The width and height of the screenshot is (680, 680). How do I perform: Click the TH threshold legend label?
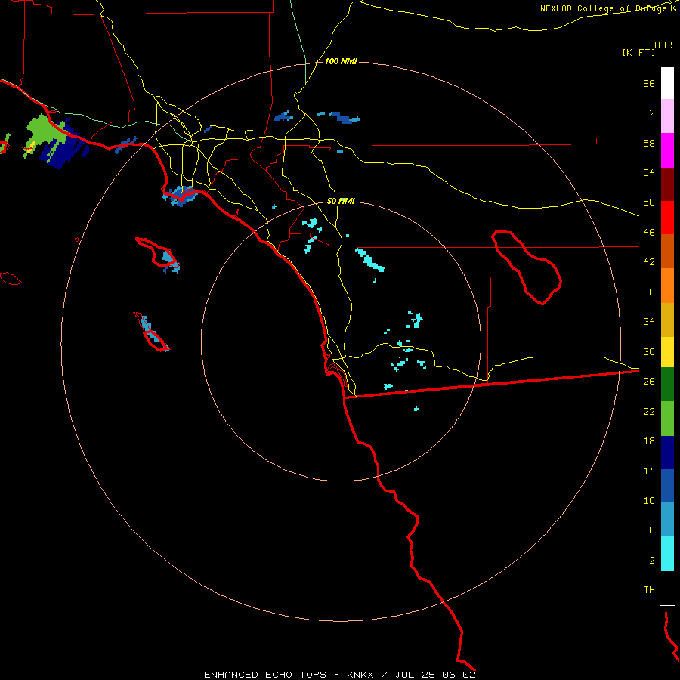[x=649, y=590]
